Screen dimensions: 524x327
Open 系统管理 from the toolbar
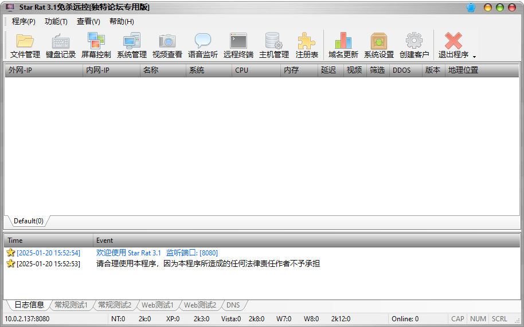click(132, 45)
